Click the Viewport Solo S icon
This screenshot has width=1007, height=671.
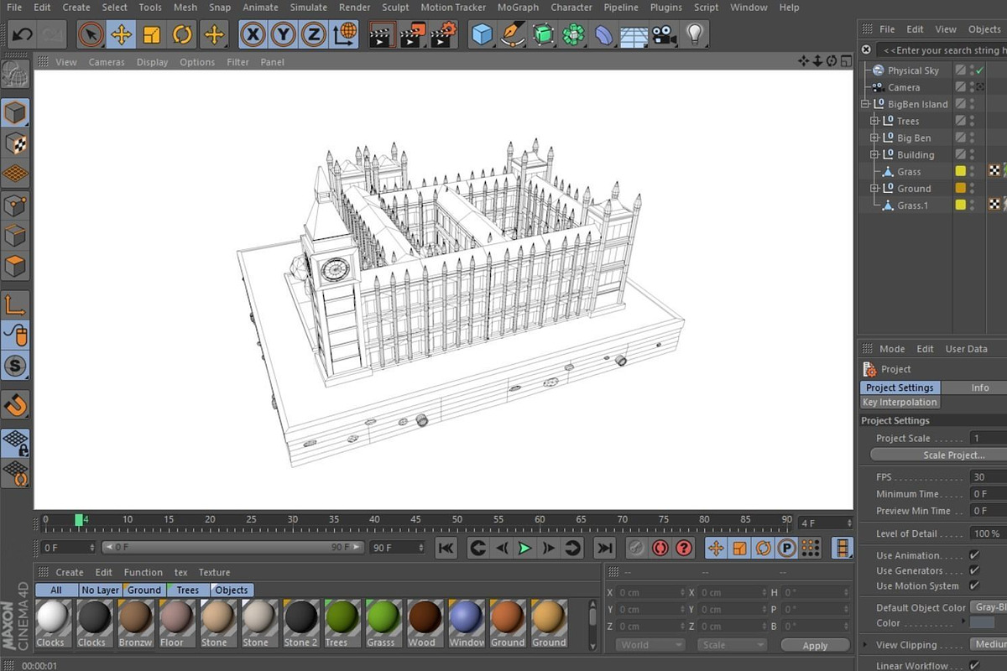[16, 366]
